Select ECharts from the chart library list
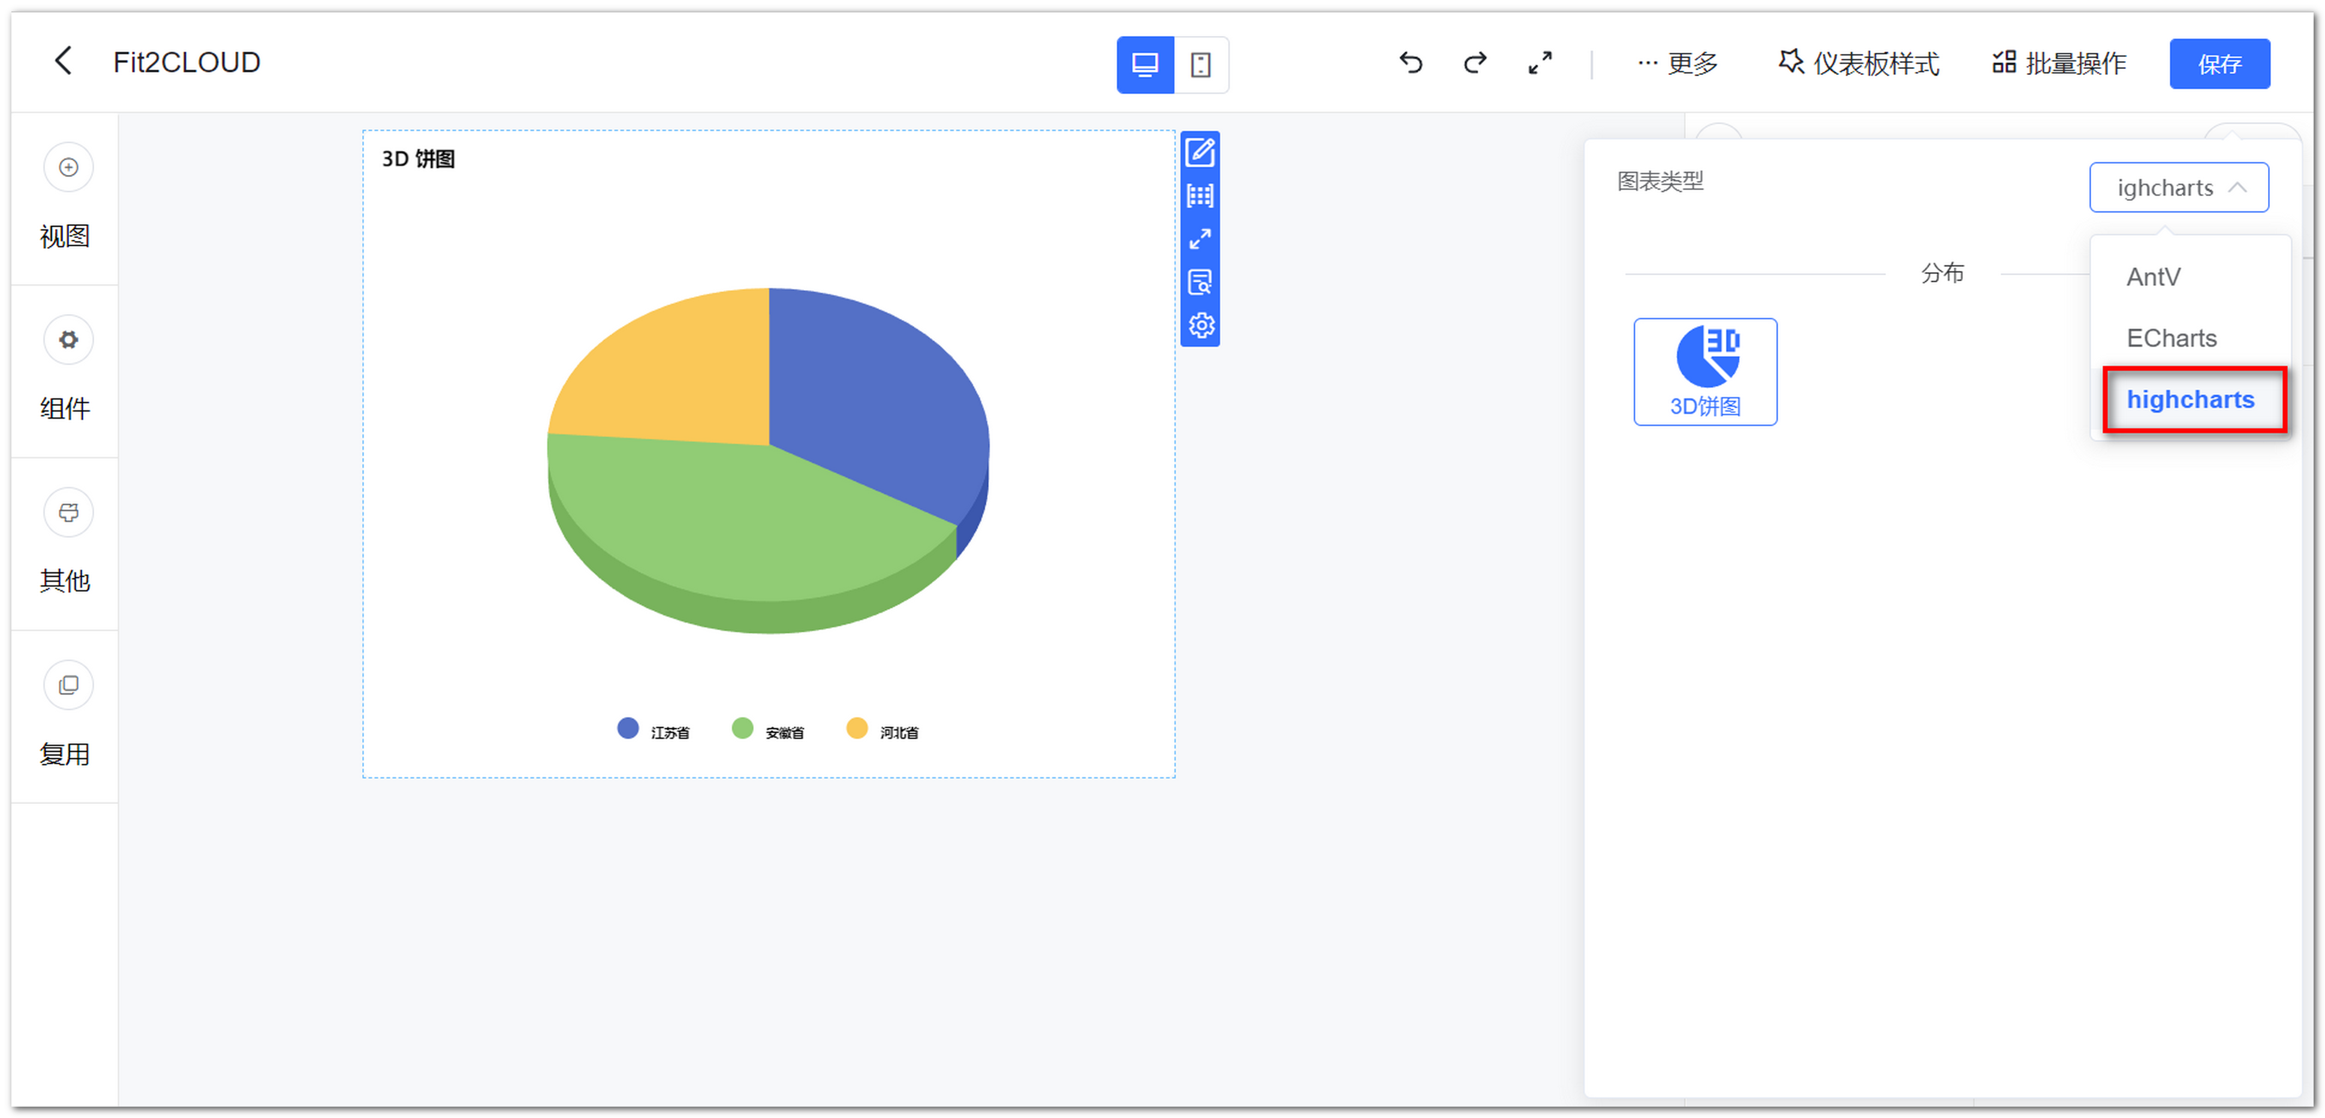 coord(2172,337)
